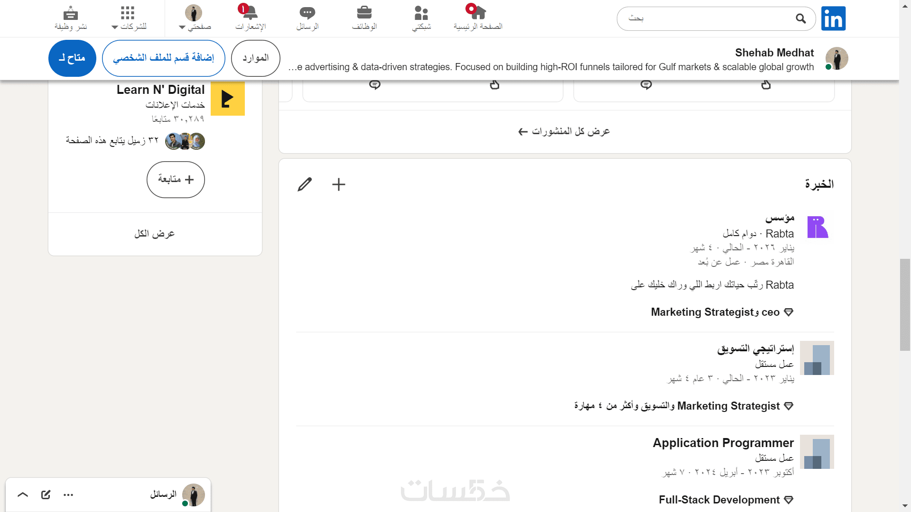The width and height of the screenshot is (911, 512).
Task: Follow the Learn N' Digital page
Action: pos(176,180)
